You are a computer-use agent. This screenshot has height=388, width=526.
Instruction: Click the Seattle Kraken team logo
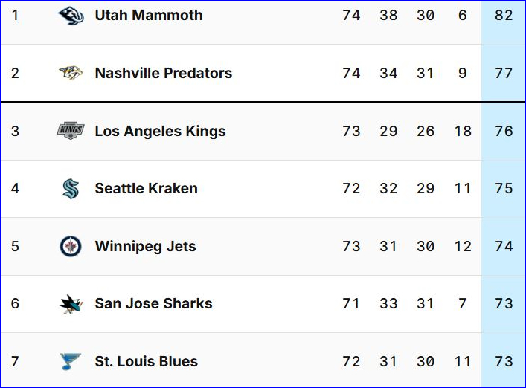tap(71, 189)
